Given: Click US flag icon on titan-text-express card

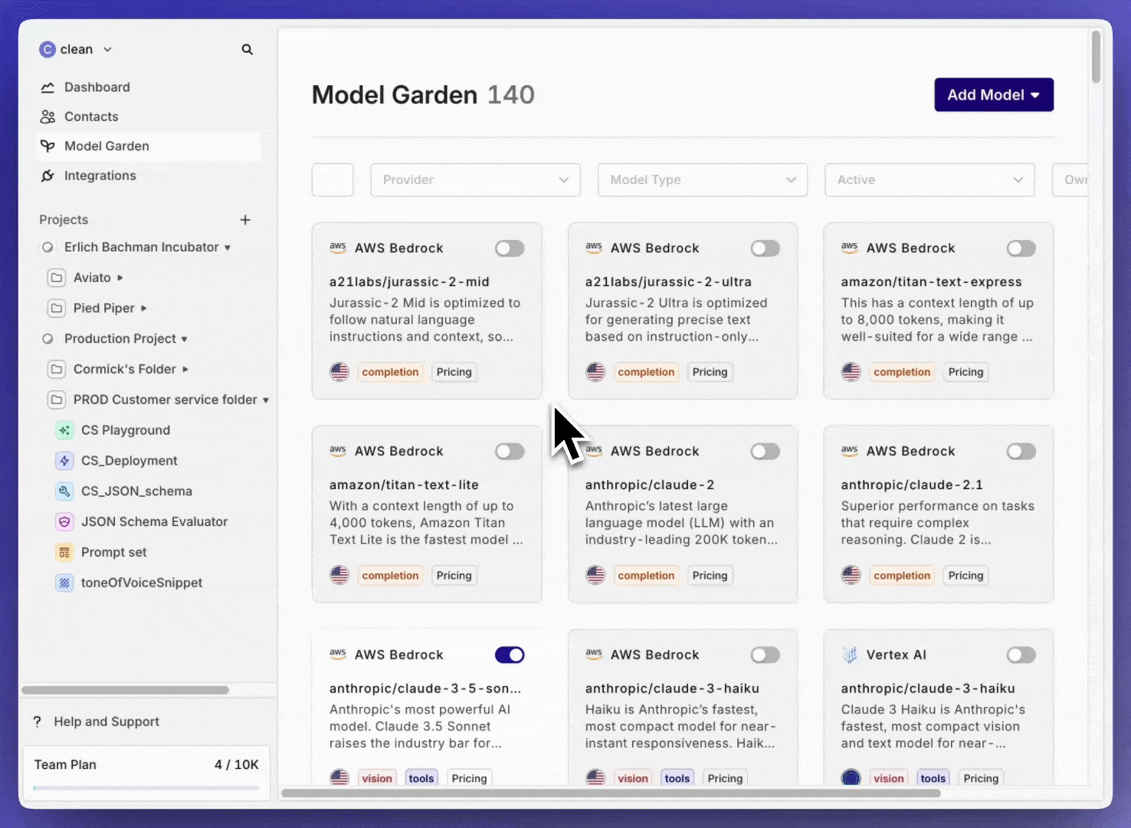Looking at the screenshot, I should click(x=851, y=372).
